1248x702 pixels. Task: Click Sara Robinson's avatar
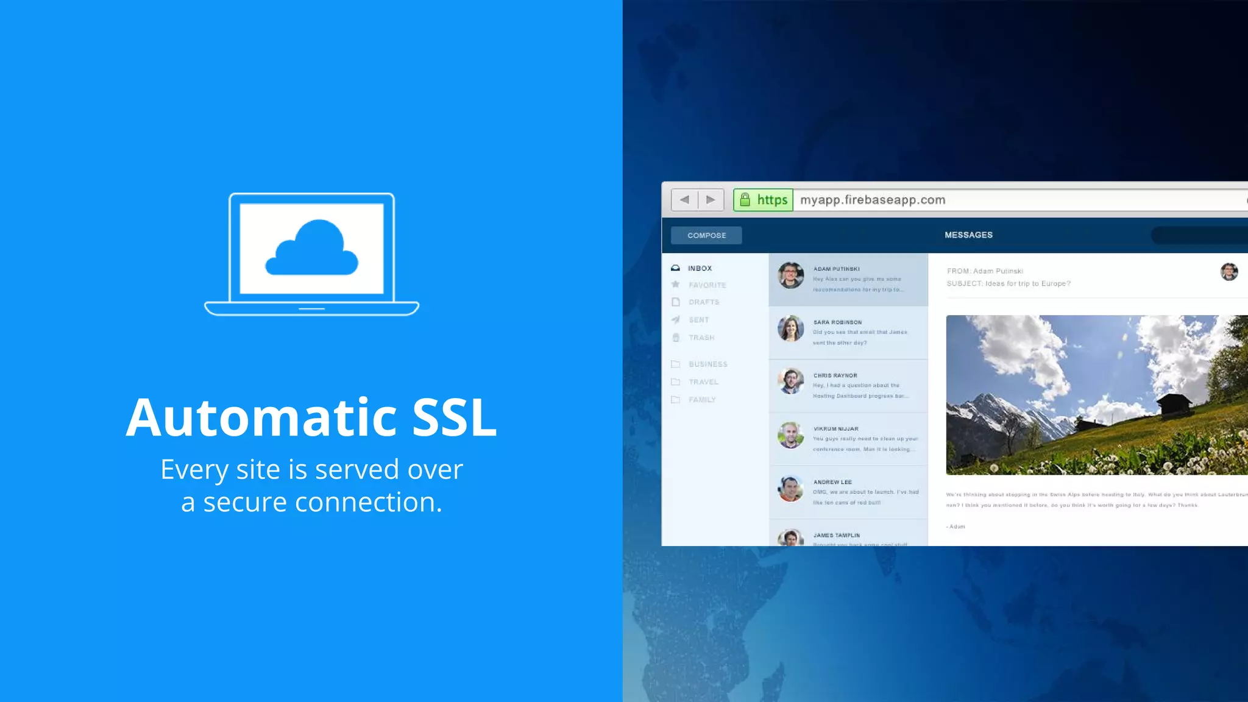coord(790,328)
